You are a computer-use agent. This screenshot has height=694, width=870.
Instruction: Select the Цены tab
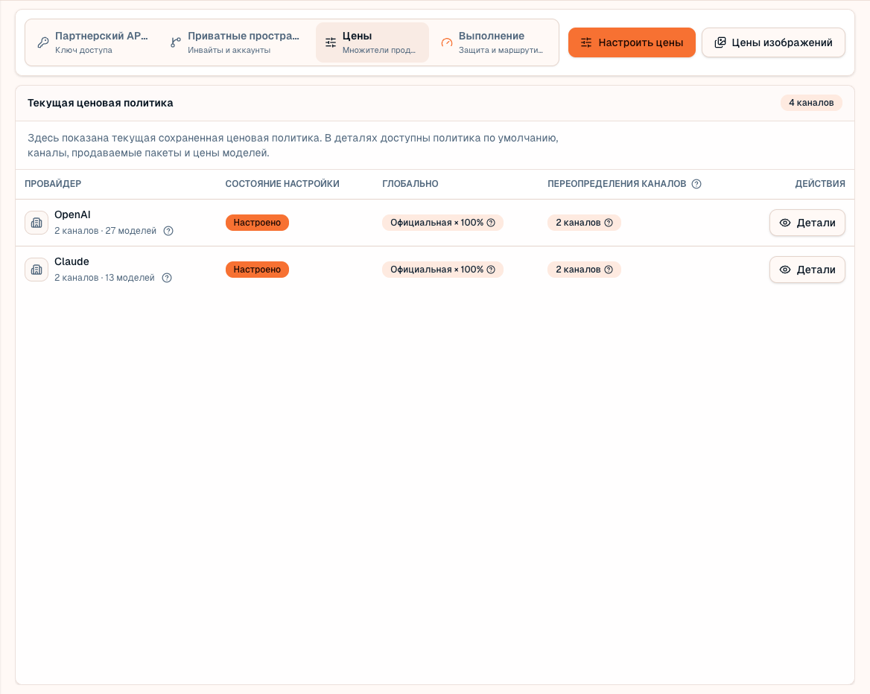pos(372,42)
